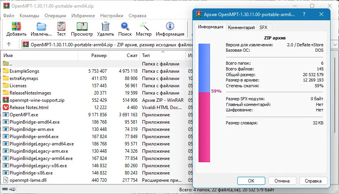Click the Удалить trash bin icon
339x194 pixels.
click(x=106, y=26)
